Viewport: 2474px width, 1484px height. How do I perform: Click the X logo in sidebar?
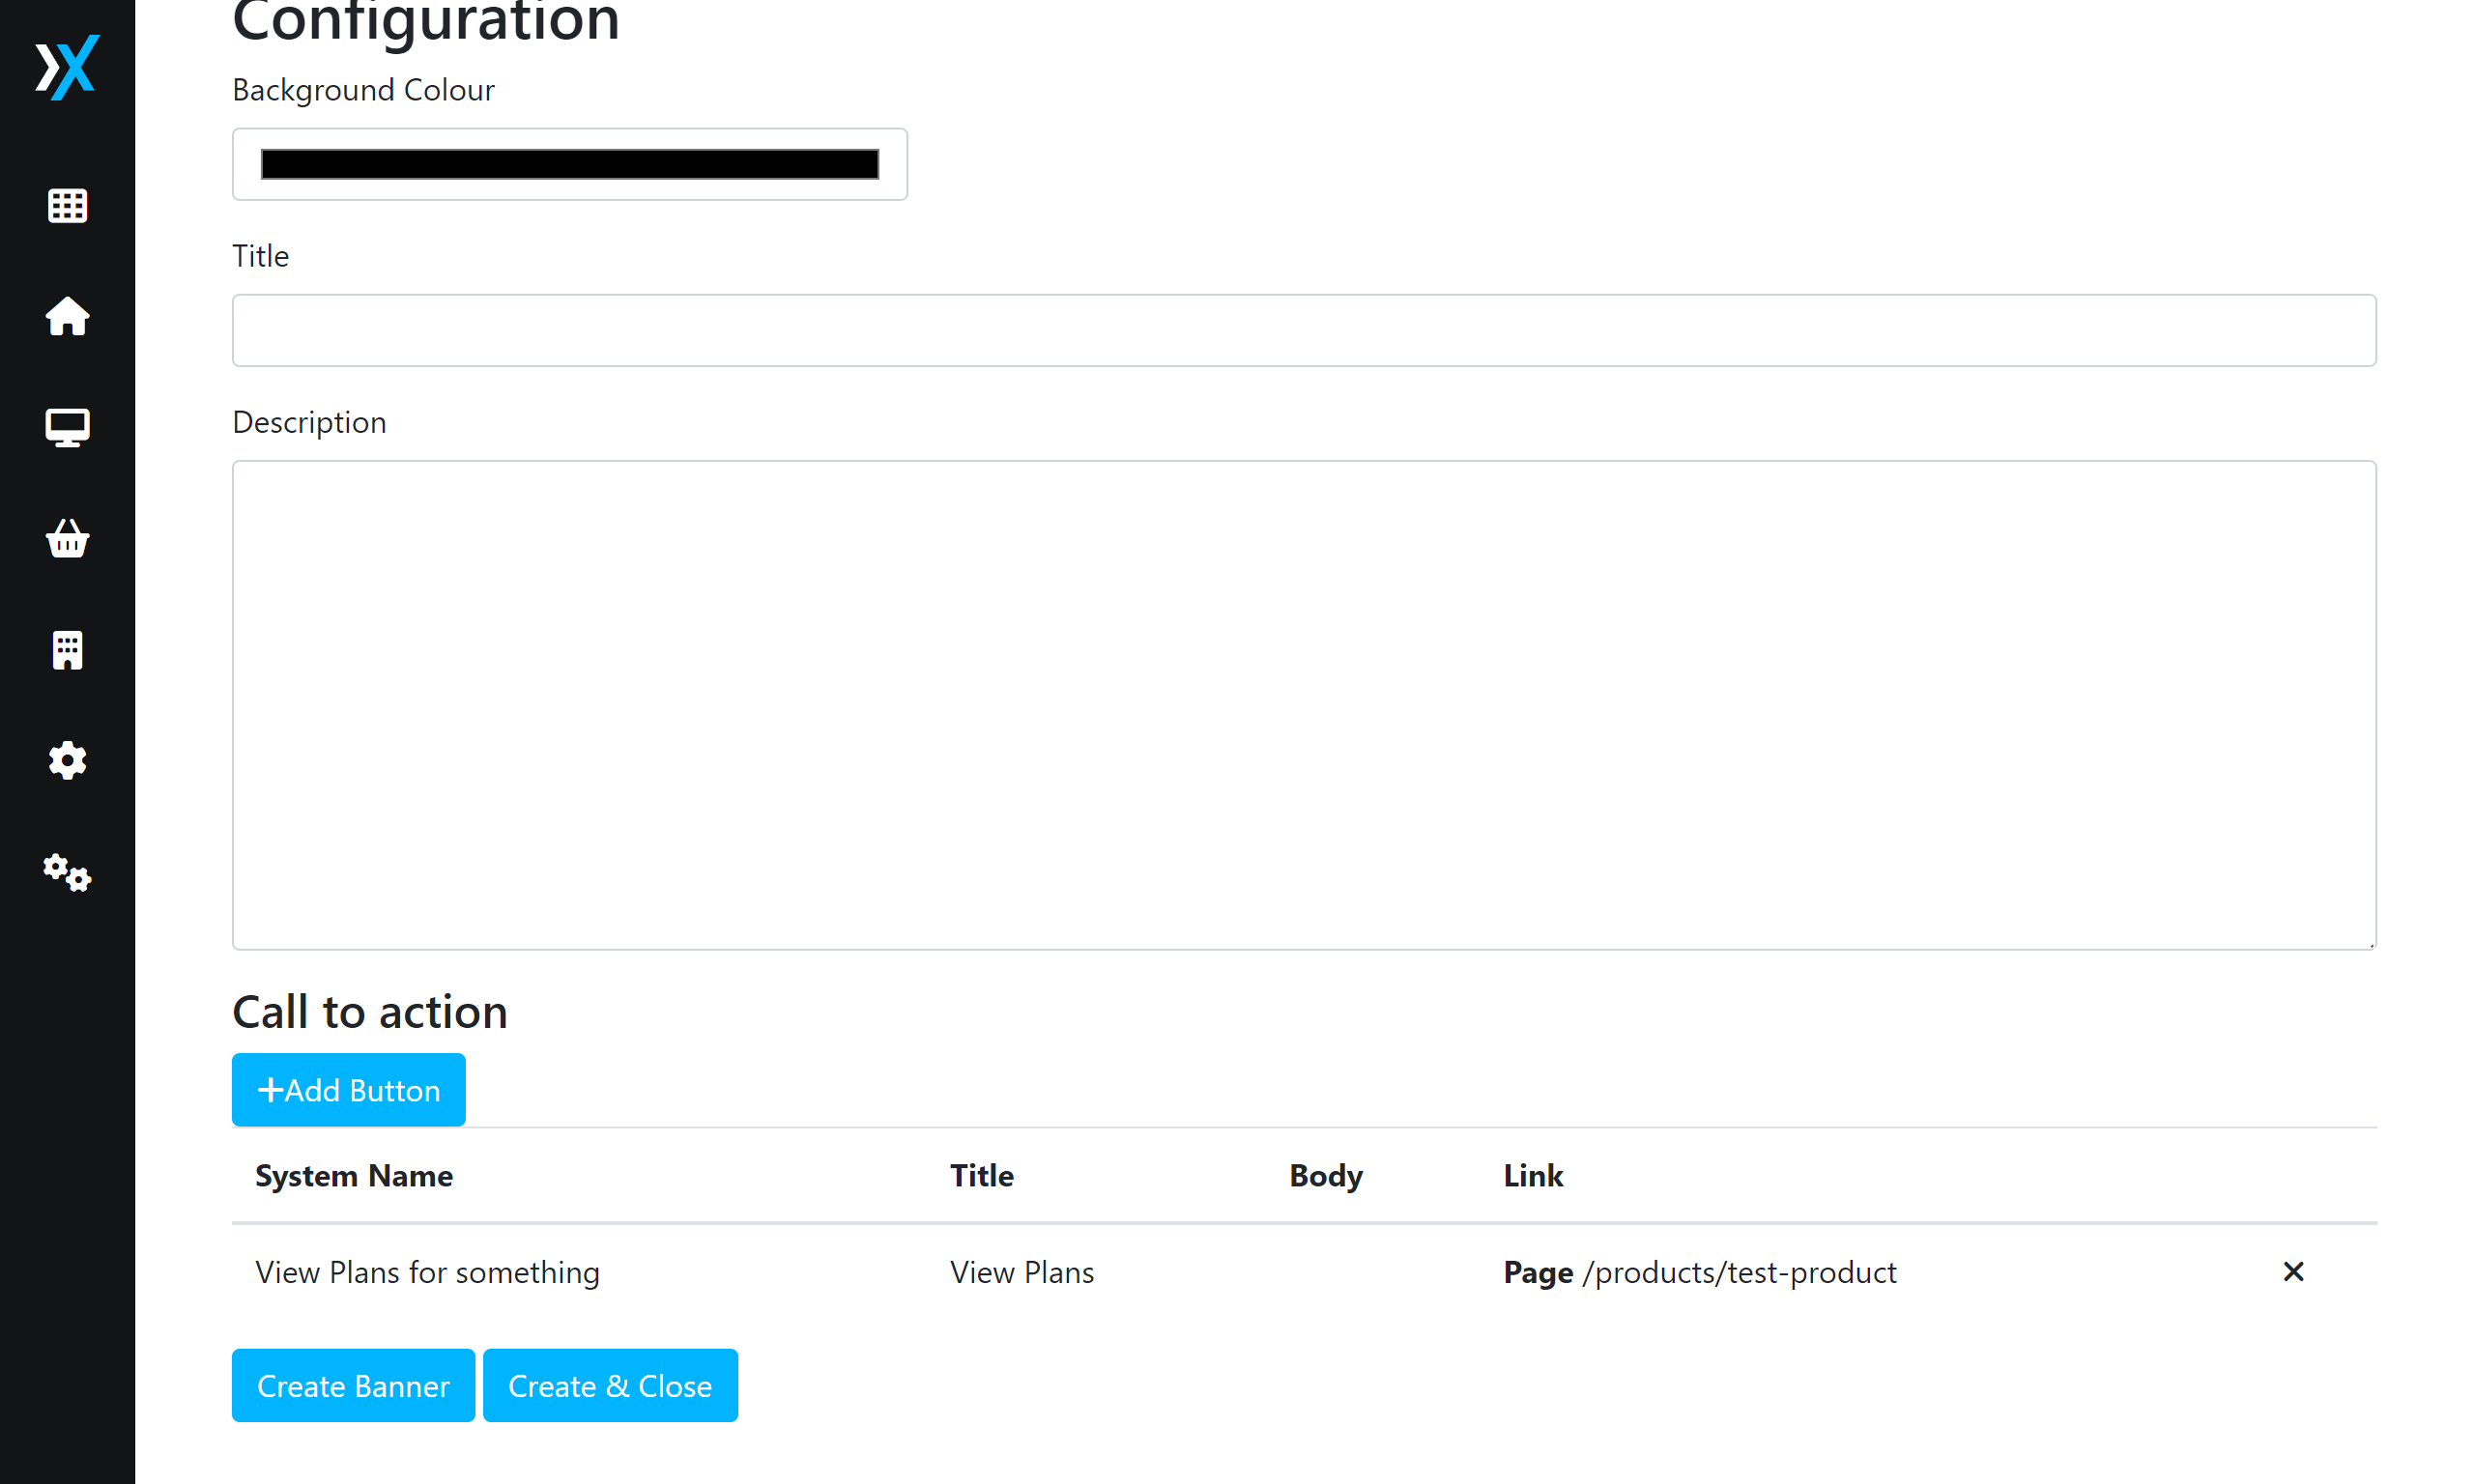coord(67,67)
